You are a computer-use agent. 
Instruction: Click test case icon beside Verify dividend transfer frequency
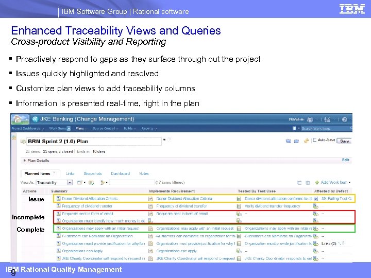(239, 206)
